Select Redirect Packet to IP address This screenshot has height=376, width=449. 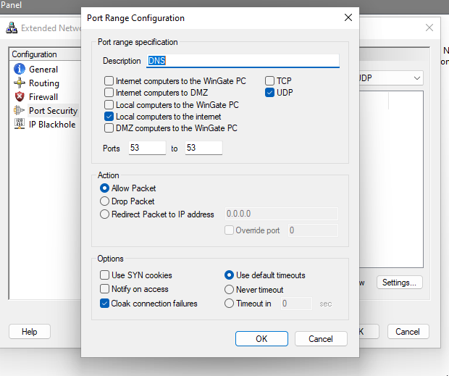click(105, 214)
